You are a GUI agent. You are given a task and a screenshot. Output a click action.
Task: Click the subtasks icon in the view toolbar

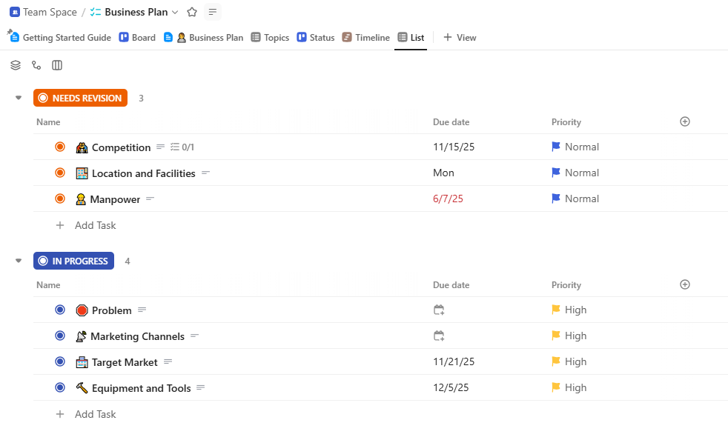pos(36,65)
